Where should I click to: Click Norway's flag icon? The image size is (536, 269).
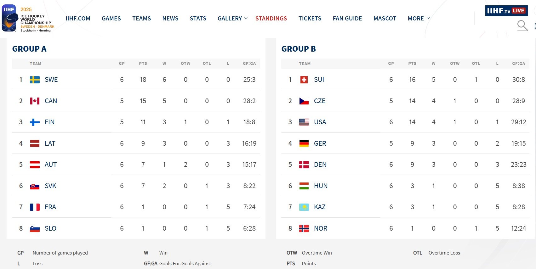[x=304, y=228]
